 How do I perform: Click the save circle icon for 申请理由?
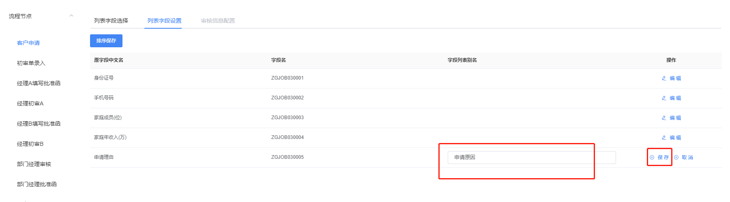pos(652,158)
